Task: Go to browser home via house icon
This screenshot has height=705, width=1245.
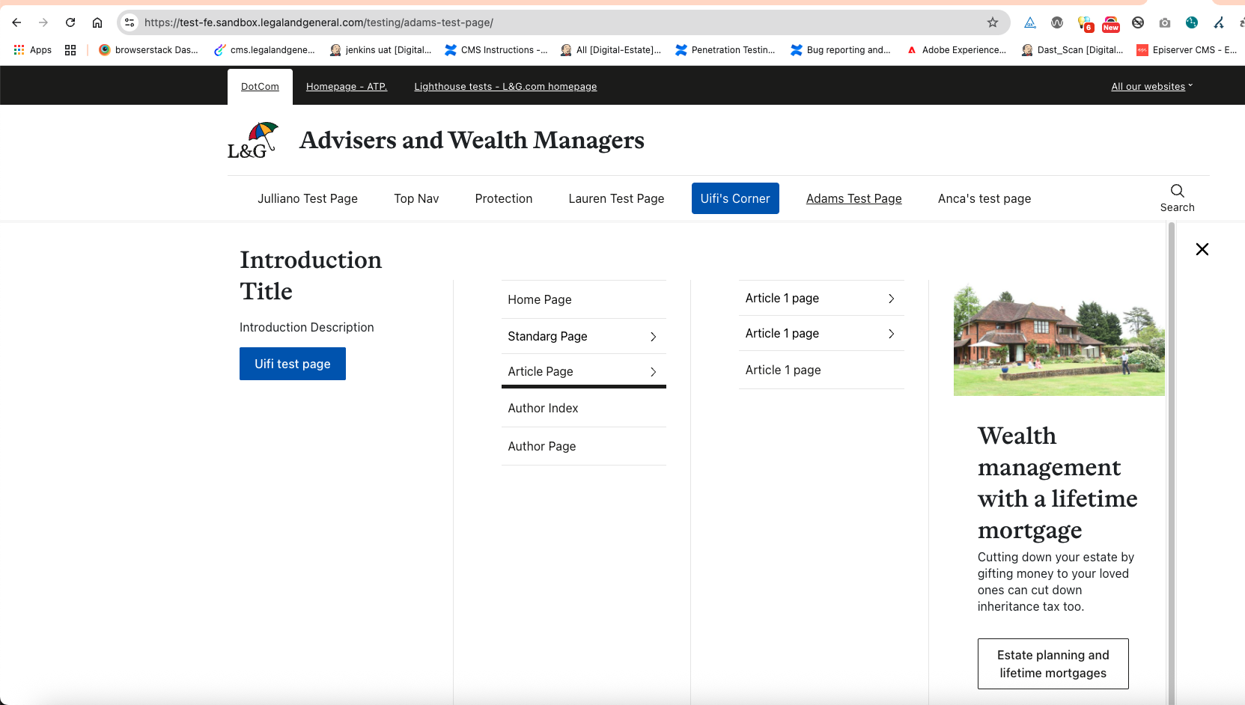Action: [97, 22]
